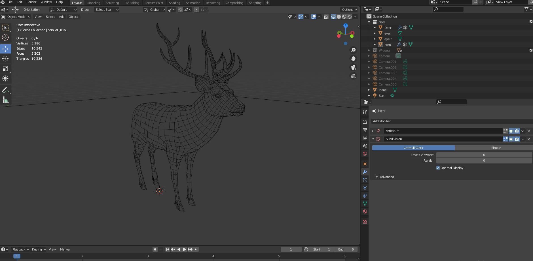Choose the Select Box tool icon

(5, 28)
